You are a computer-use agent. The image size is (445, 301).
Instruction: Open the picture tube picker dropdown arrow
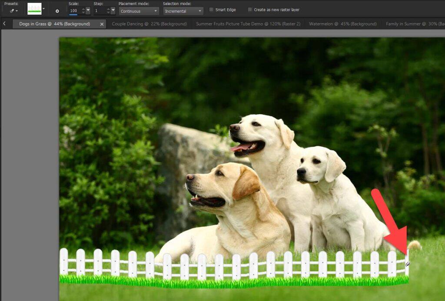tap(44, 9)
